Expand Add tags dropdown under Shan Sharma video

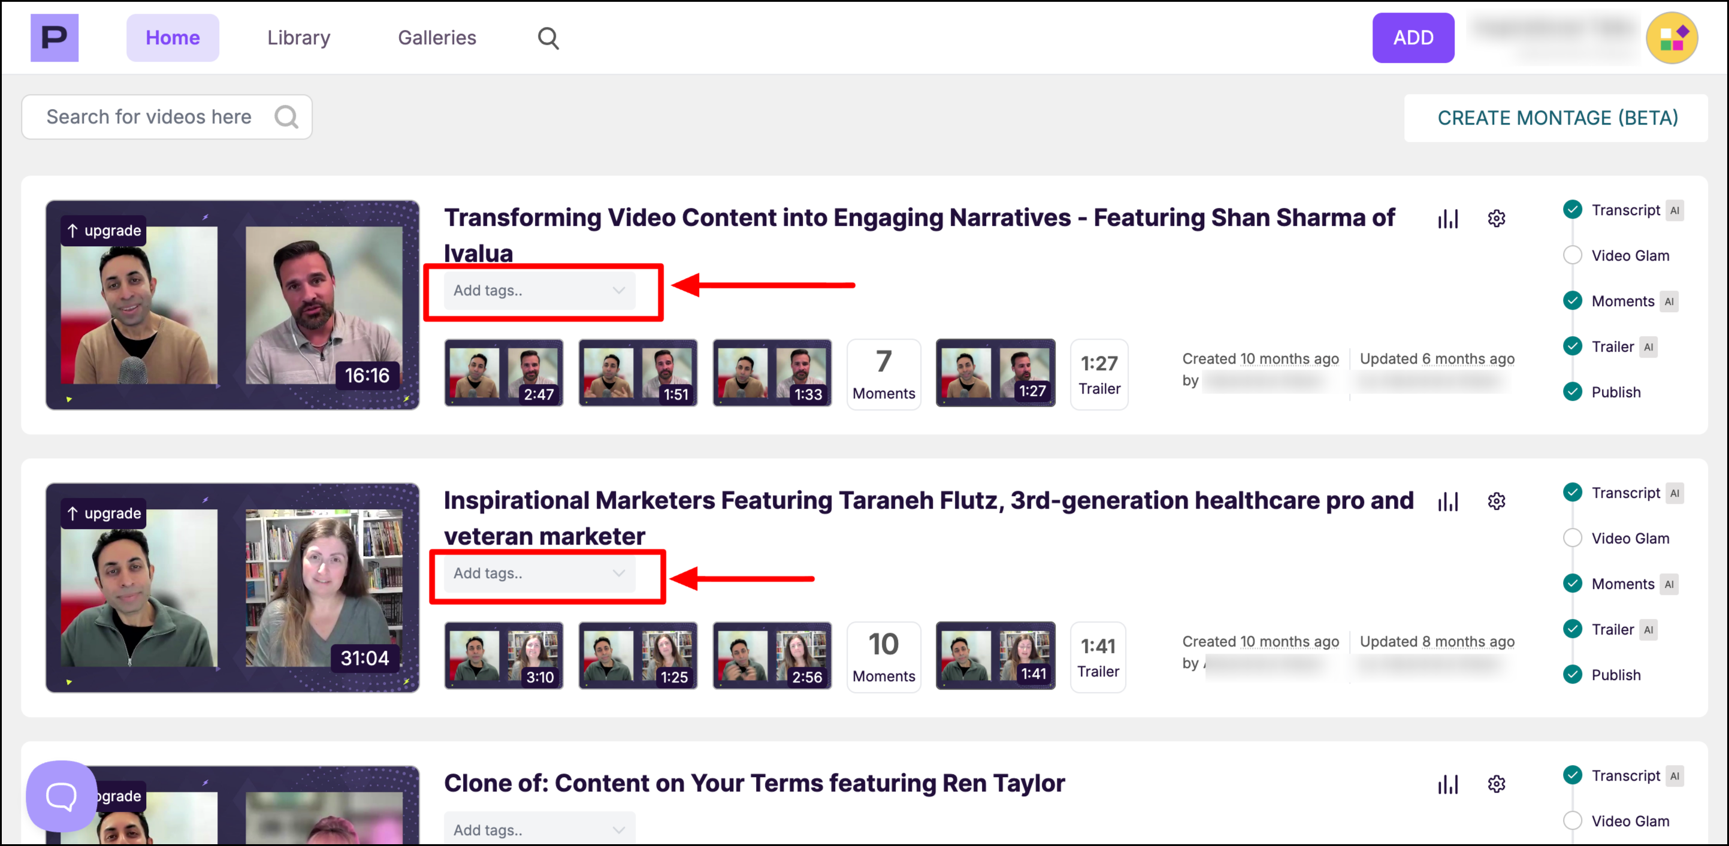[x=540, y=290]
